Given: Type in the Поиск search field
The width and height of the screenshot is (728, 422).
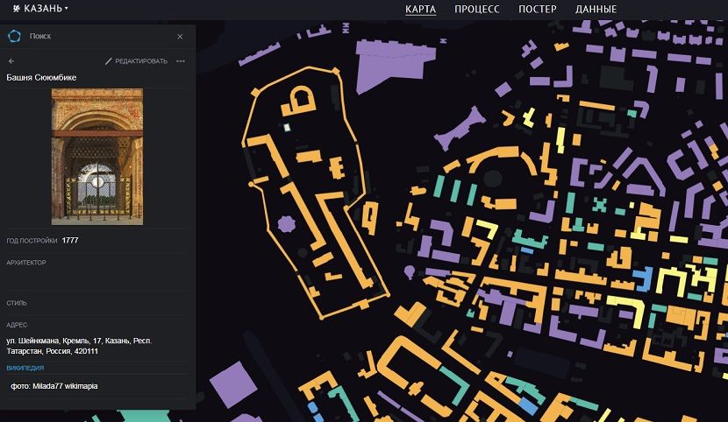Looking at the screenshot, I should (96, 37).
